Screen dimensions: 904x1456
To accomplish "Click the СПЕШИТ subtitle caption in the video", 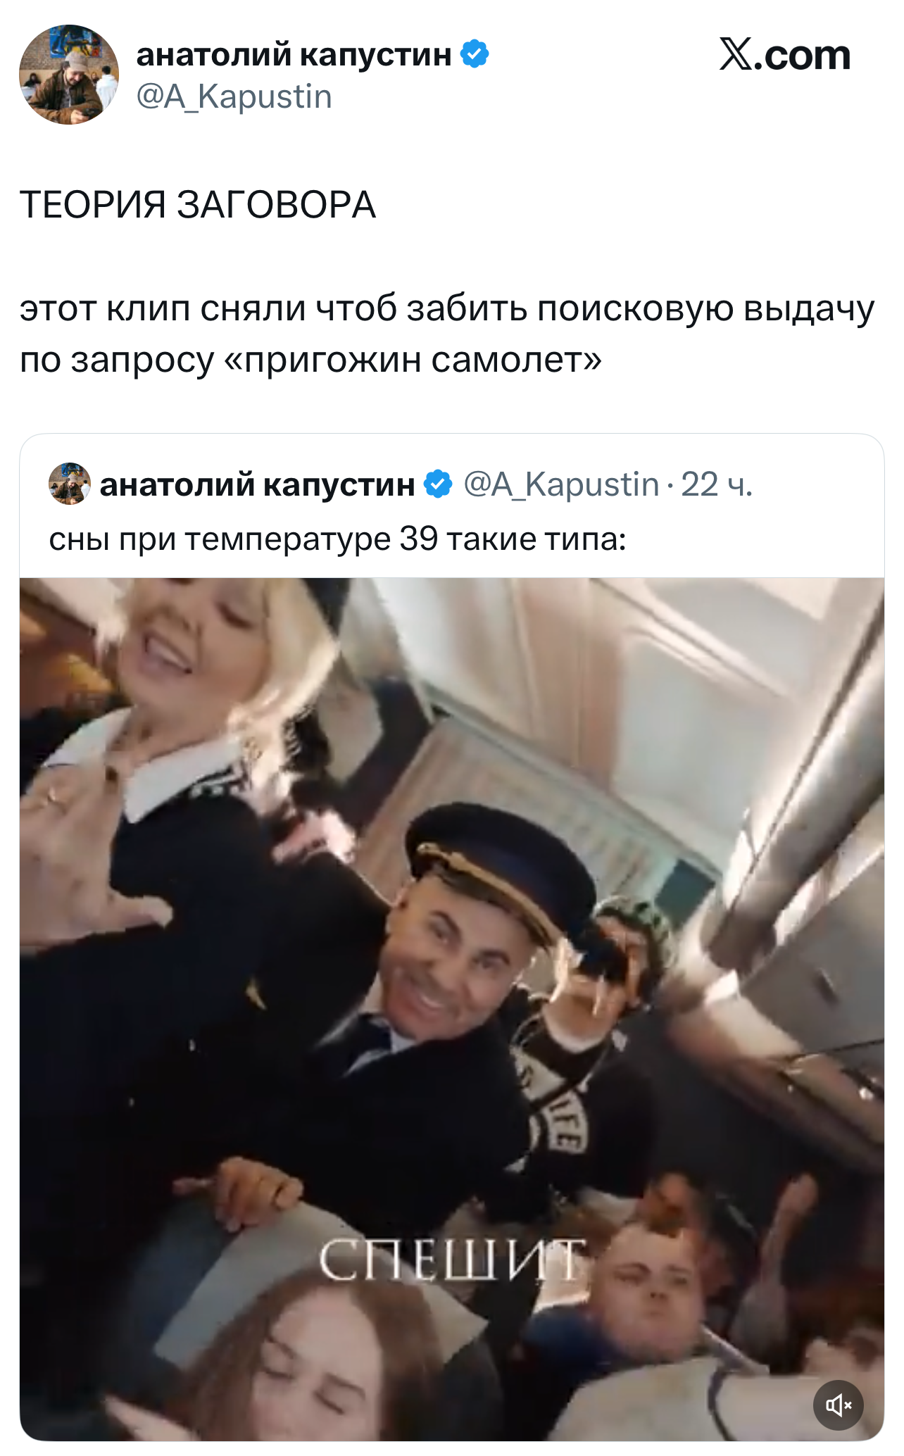I will pyautogui.click(x=452, y=1261).
